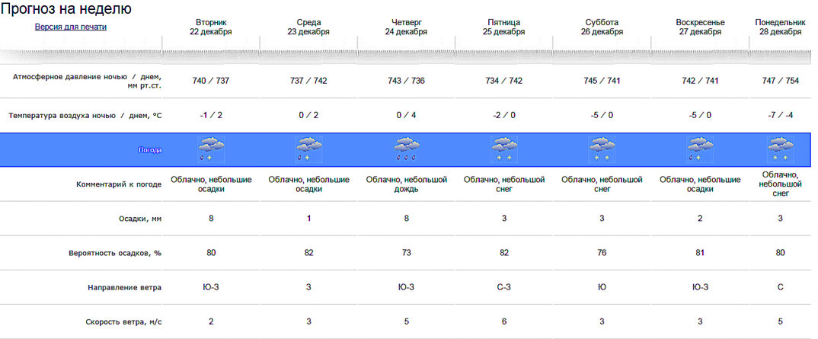Click the "Прогноз на неделю" heading
Screen dimensions: 818x339
[x=66, y=9]
